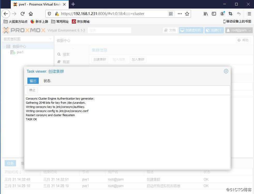The width and height of the screenshot is (254, 194).
Task: Open 常用网址 bookmark folder
Action: pyautogui.click(x=60, y=21)
